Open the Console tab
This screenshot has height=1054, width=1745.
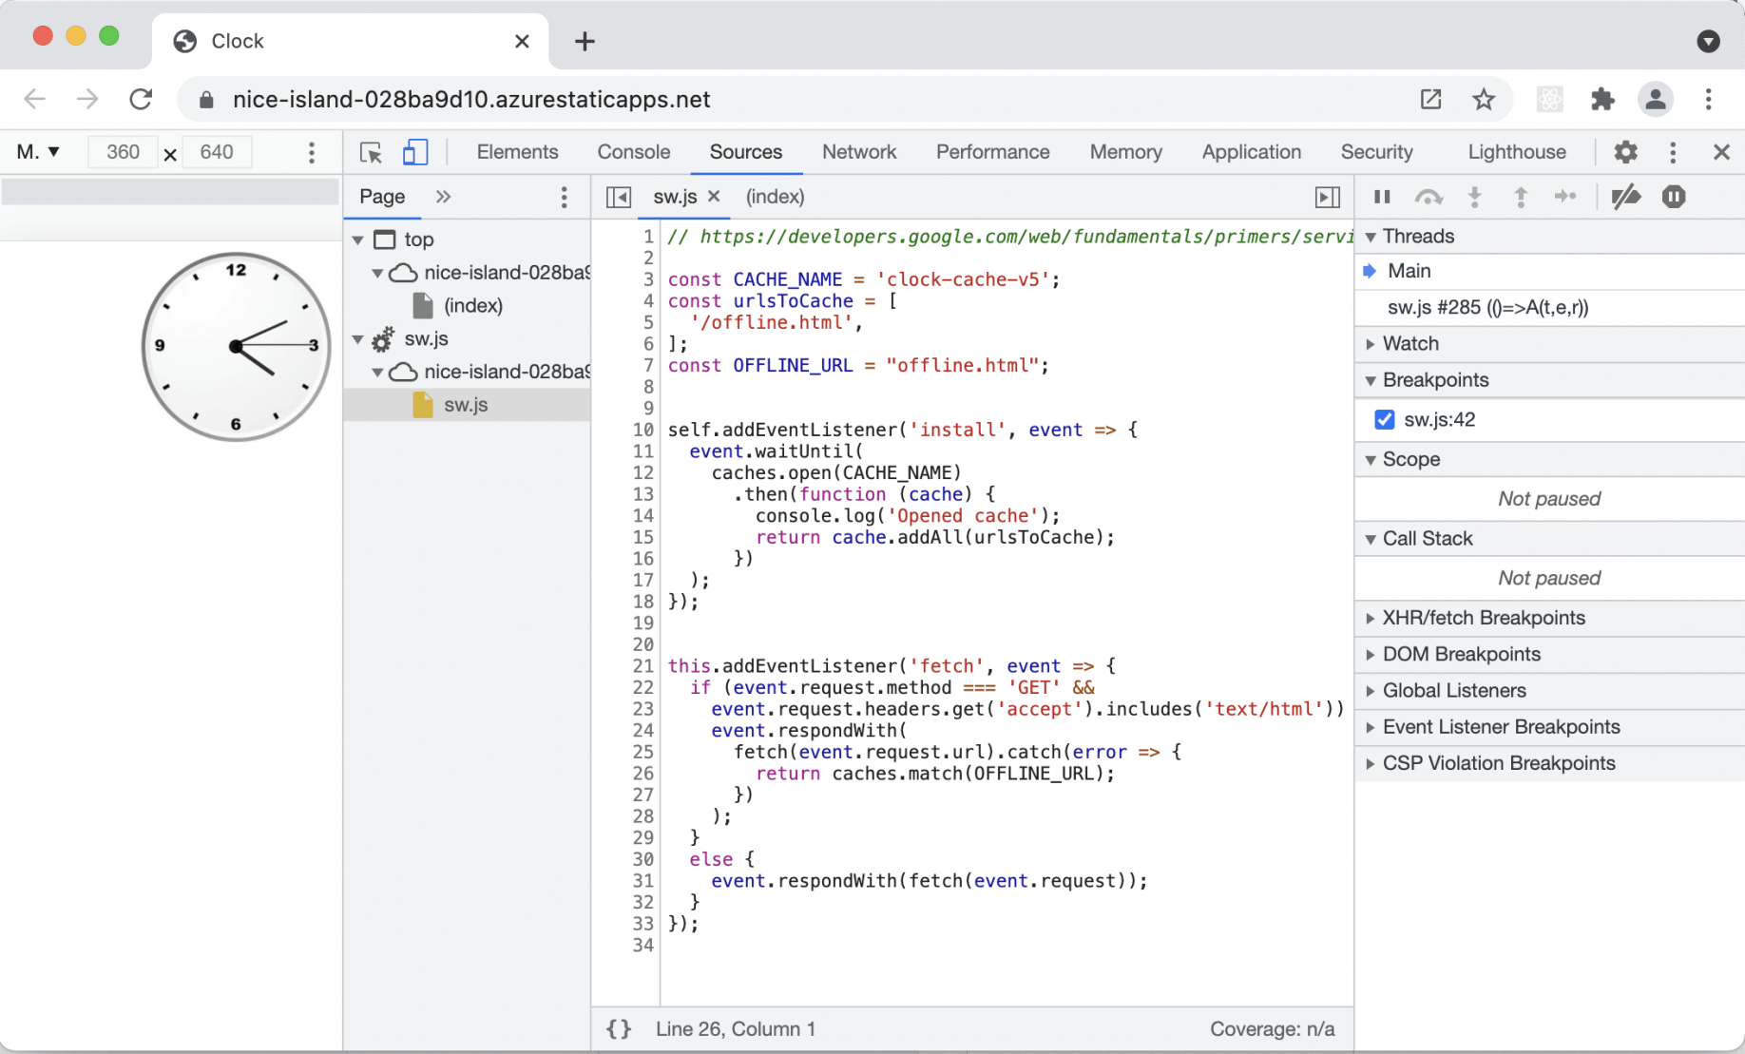pos(633,152)
